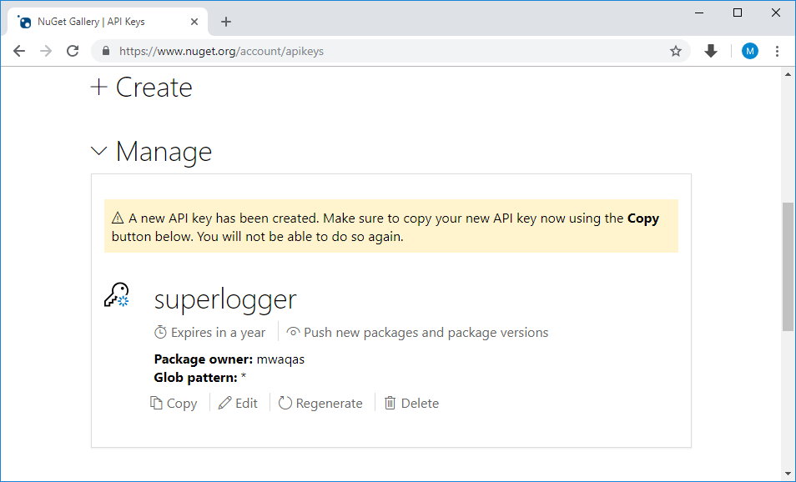This screenshot has height=482, width=796.
Task: Click the browser forward arrow
Action: tap(46, 51)
